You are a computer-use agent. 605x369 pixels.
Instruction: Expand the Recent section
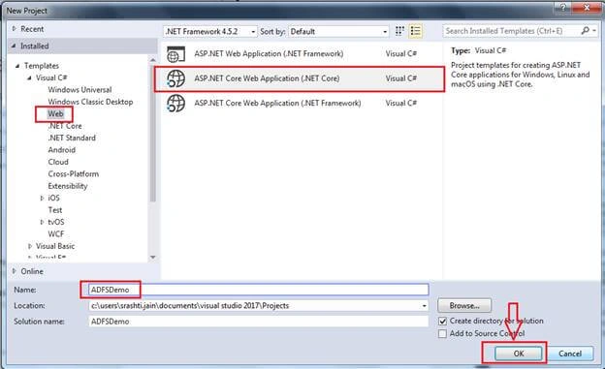coord(15,29)
